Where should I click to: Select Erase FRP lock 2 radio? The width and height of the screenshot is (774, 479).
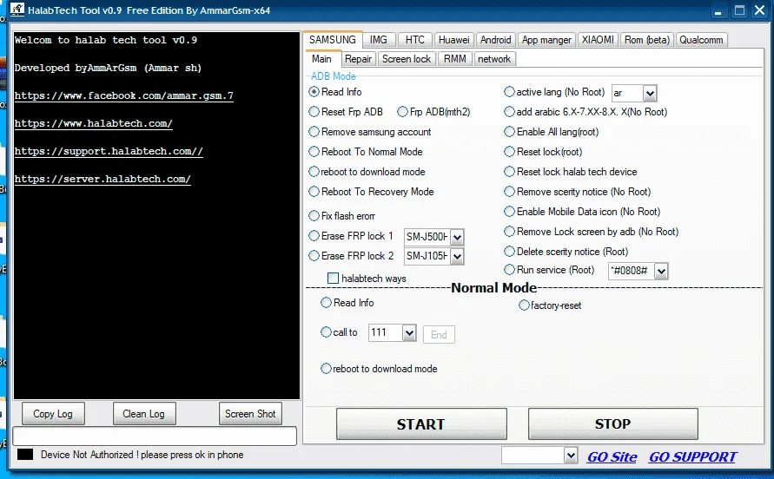click(314, 255)
